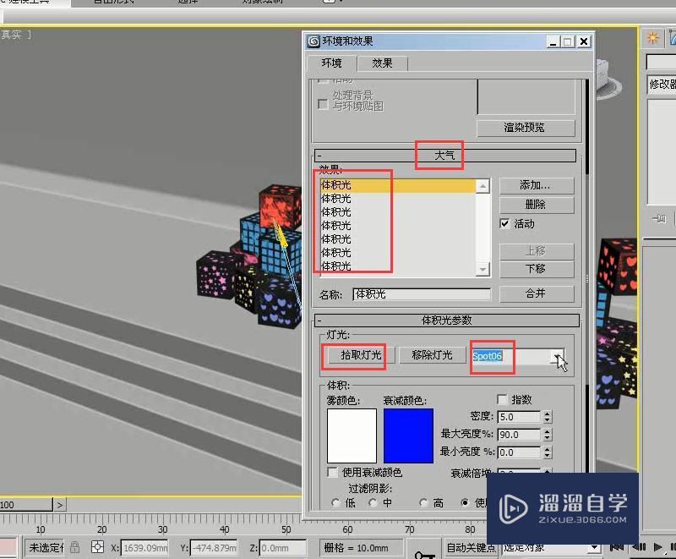
Task: Enable the 指数 checkbox
Action: (x=502, y=399)
